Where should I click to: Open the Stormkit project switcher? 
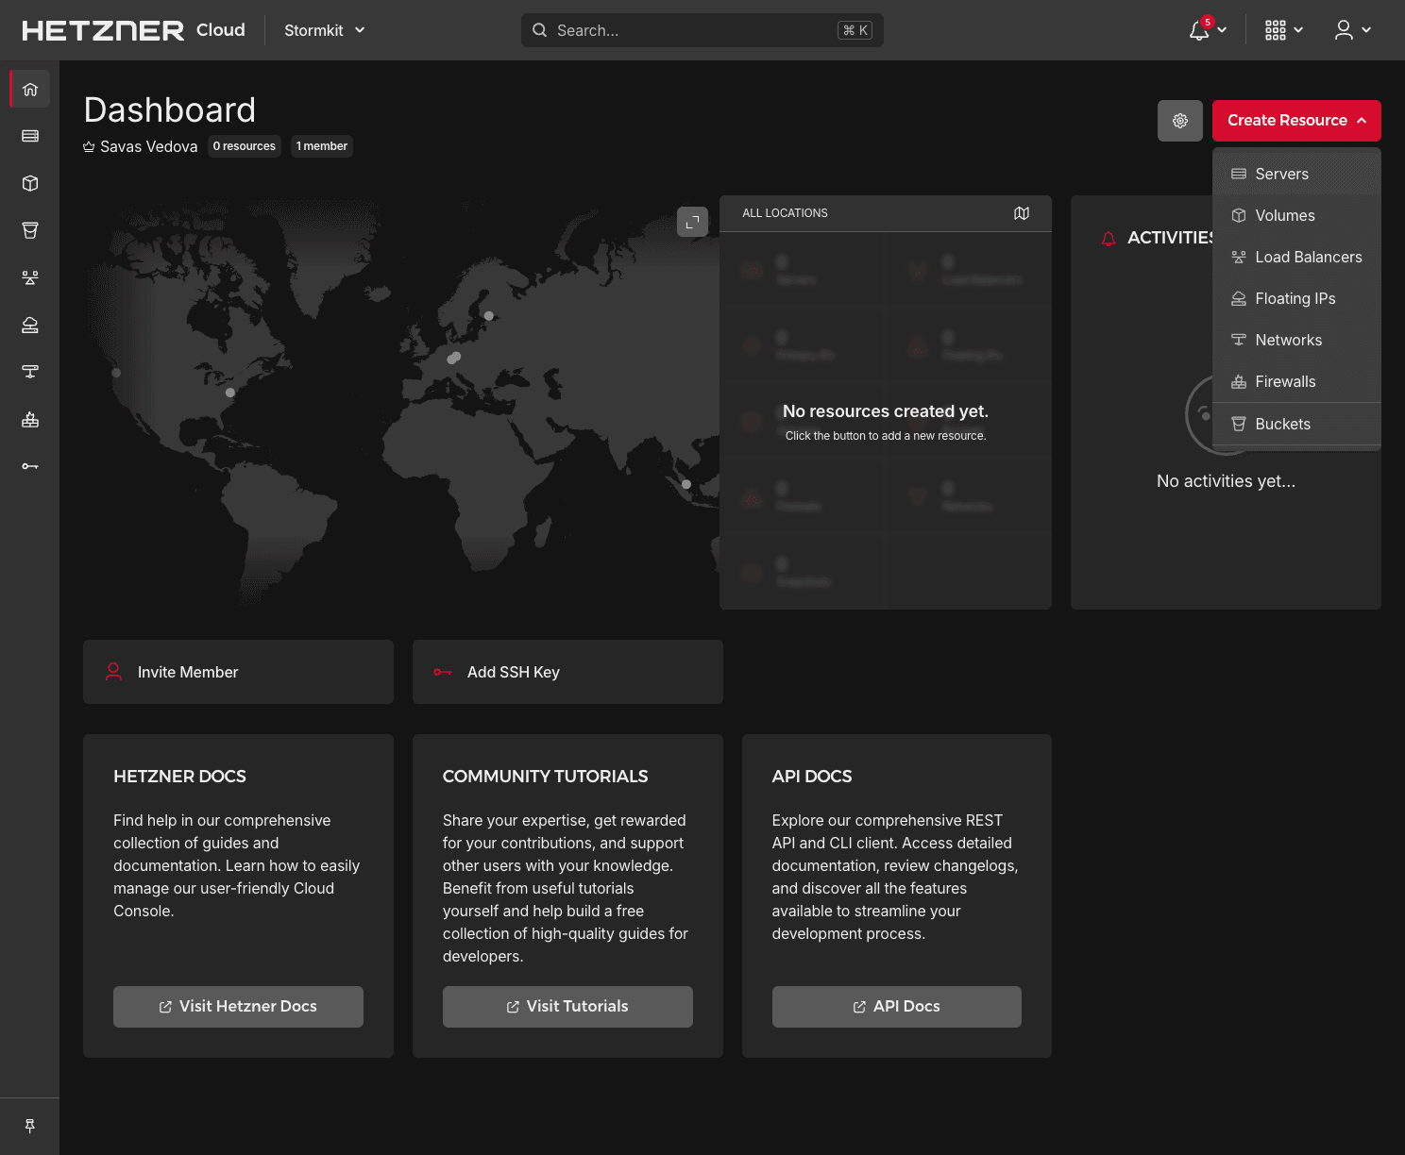(324, 30)
